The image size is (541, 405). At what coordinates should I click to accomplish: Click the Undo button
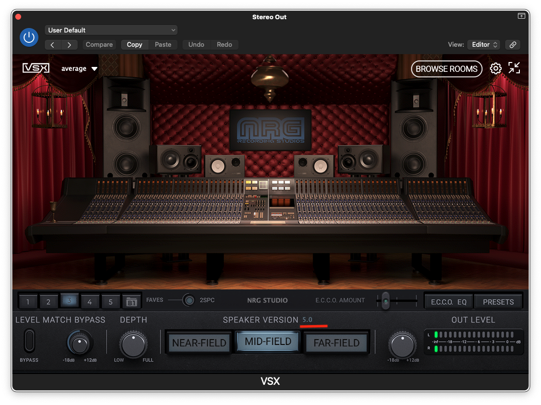(196, 45)
